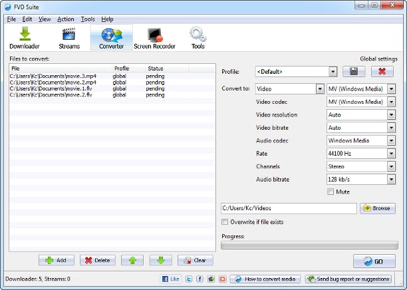Move selected file down with green arrow
The width and height of the screenshot is (407, 290).
pos(160,260)
